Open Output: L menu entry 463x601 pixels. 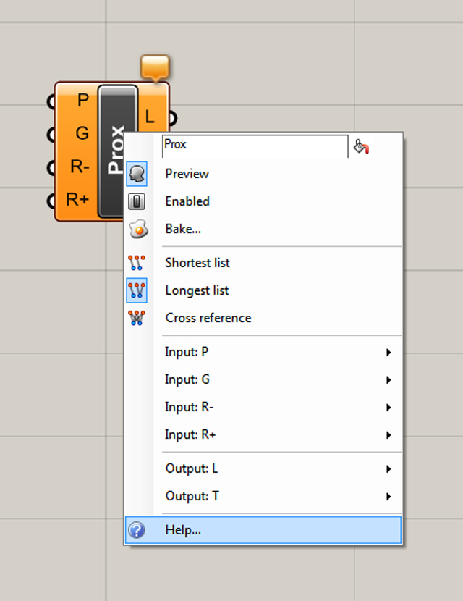(x=192, y=469)
